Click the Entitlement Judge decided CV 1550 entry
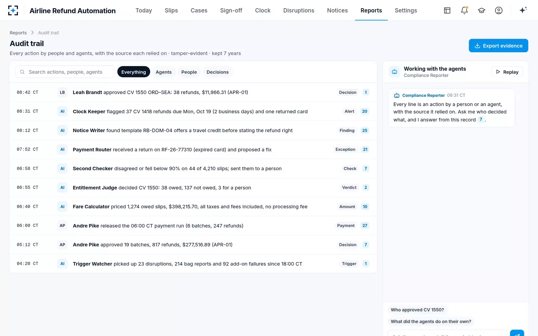The width and height of the screenshot is (538, 336). [x=193, y=187]
